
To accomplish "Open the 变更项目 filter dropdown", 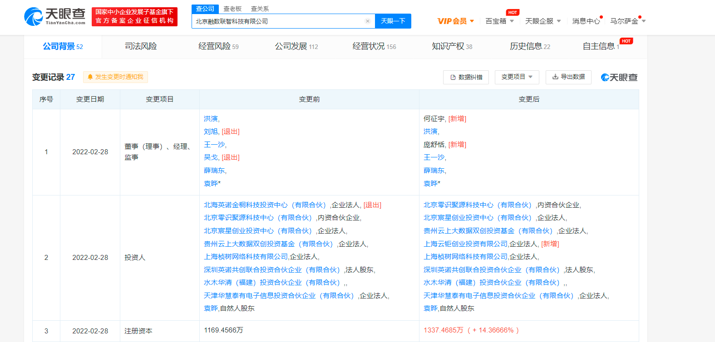I will click(517, 77).
